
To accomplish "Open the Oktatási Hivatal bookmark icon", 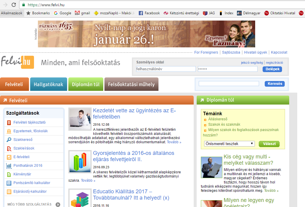I will [x=267, y=13].
